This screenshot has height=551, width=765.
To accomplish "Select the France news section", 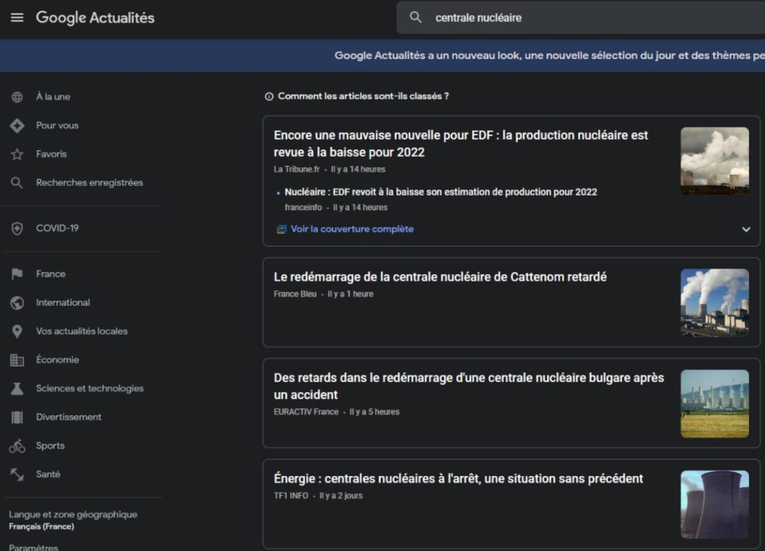I will [x=51, y=274].
